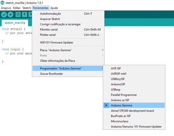Select Atmel STK500 development board

coord(134,111)
